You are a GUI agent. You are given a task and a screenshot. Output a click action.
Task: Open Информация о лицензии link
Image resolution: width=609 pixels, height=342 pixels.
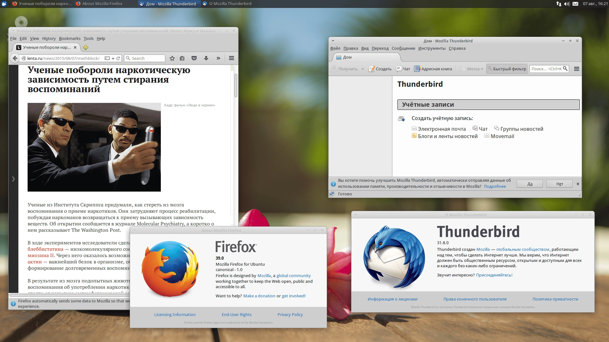[x=392, y=299]
